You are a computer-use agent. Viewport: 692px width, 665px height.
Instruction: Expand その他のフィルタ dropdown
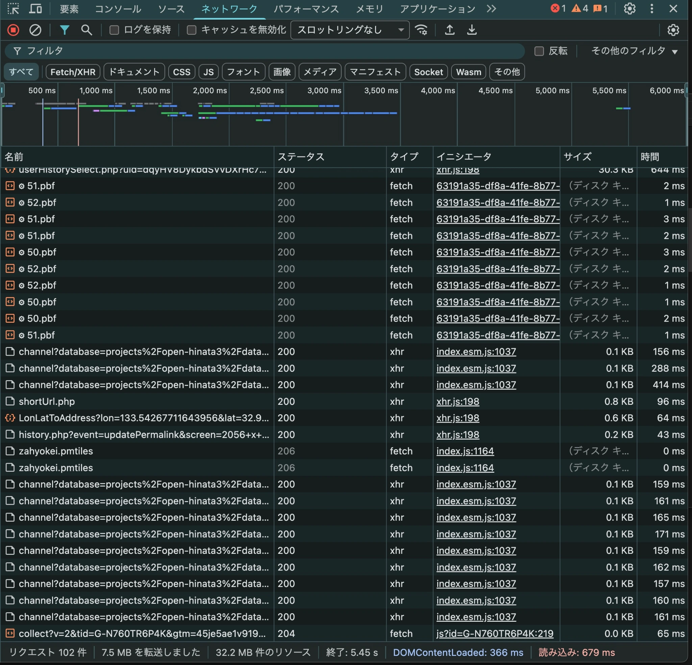(634, 51)
